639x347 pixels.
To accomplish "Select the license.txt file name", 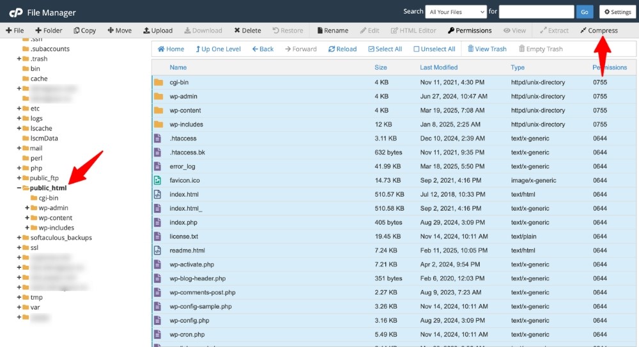I will 184,236.
